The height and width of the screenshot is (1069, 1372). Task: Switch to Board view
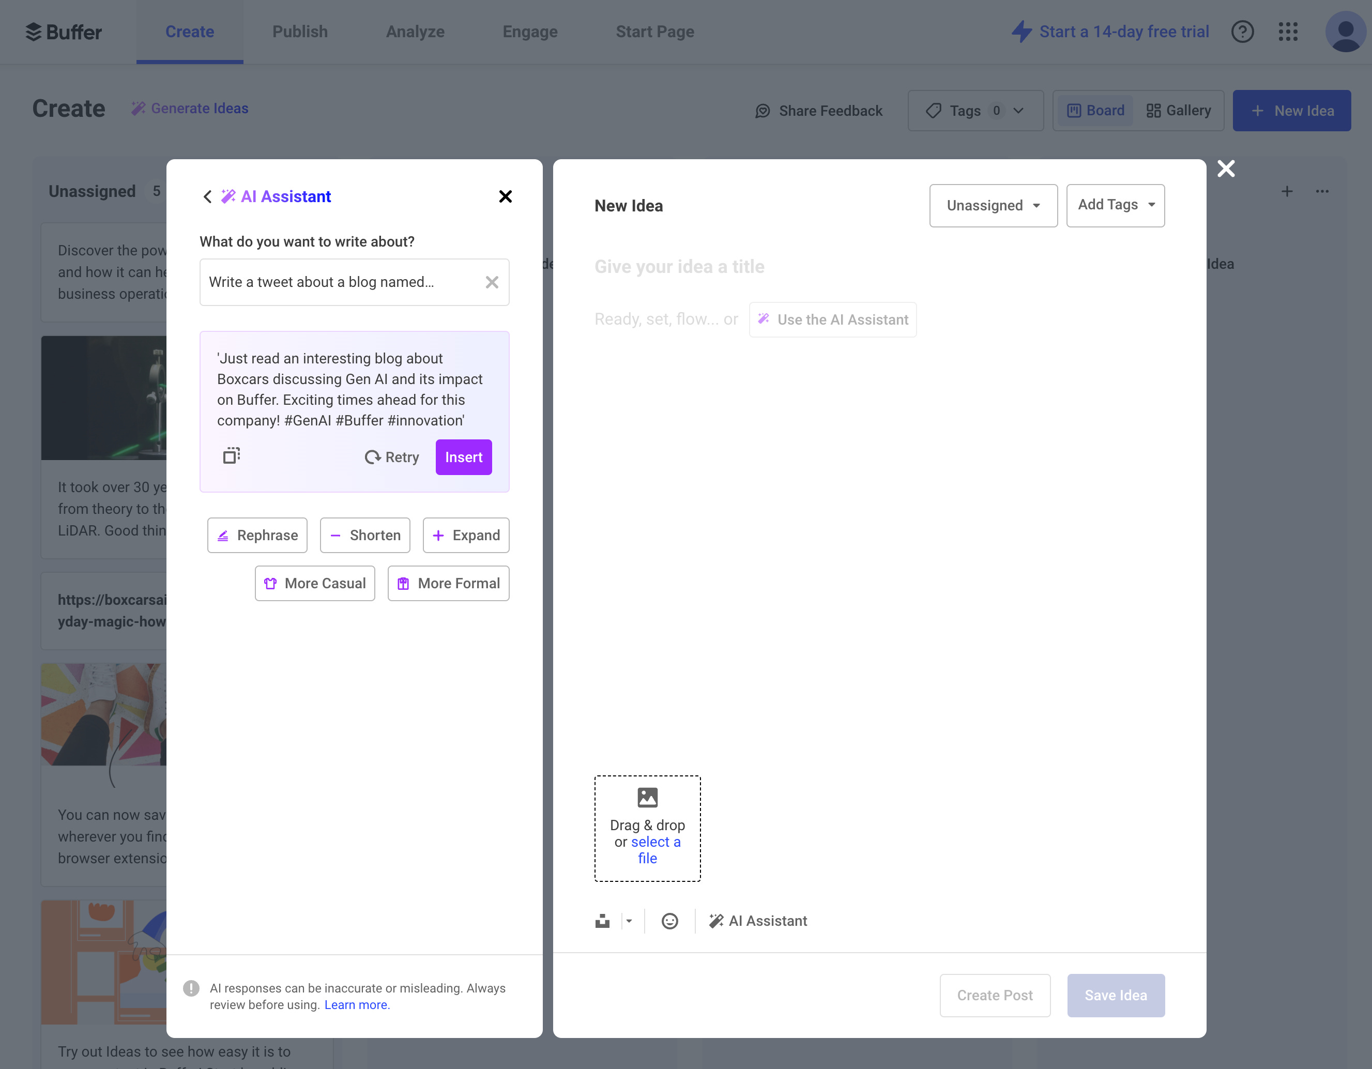point(1095,111)
